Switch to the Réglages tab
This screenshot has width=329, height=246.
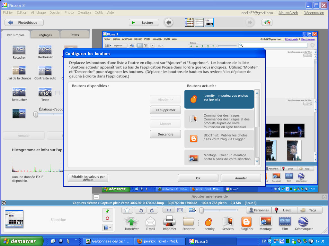[x=45, y=35]
